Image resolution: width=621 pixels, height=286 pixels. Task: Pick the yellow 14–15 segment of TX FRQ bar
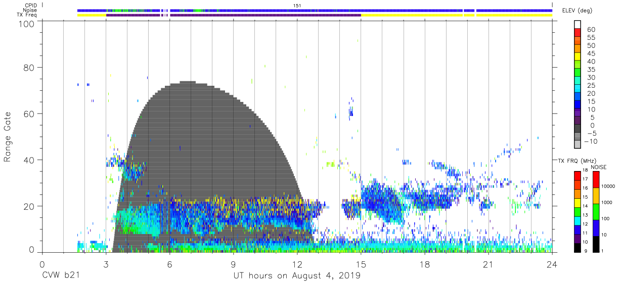coord(578,202)
